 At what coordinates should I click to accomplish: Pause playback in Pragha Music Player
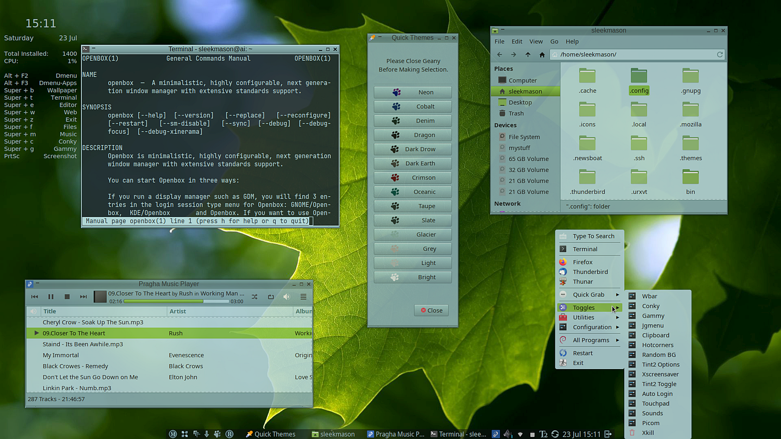51,296
